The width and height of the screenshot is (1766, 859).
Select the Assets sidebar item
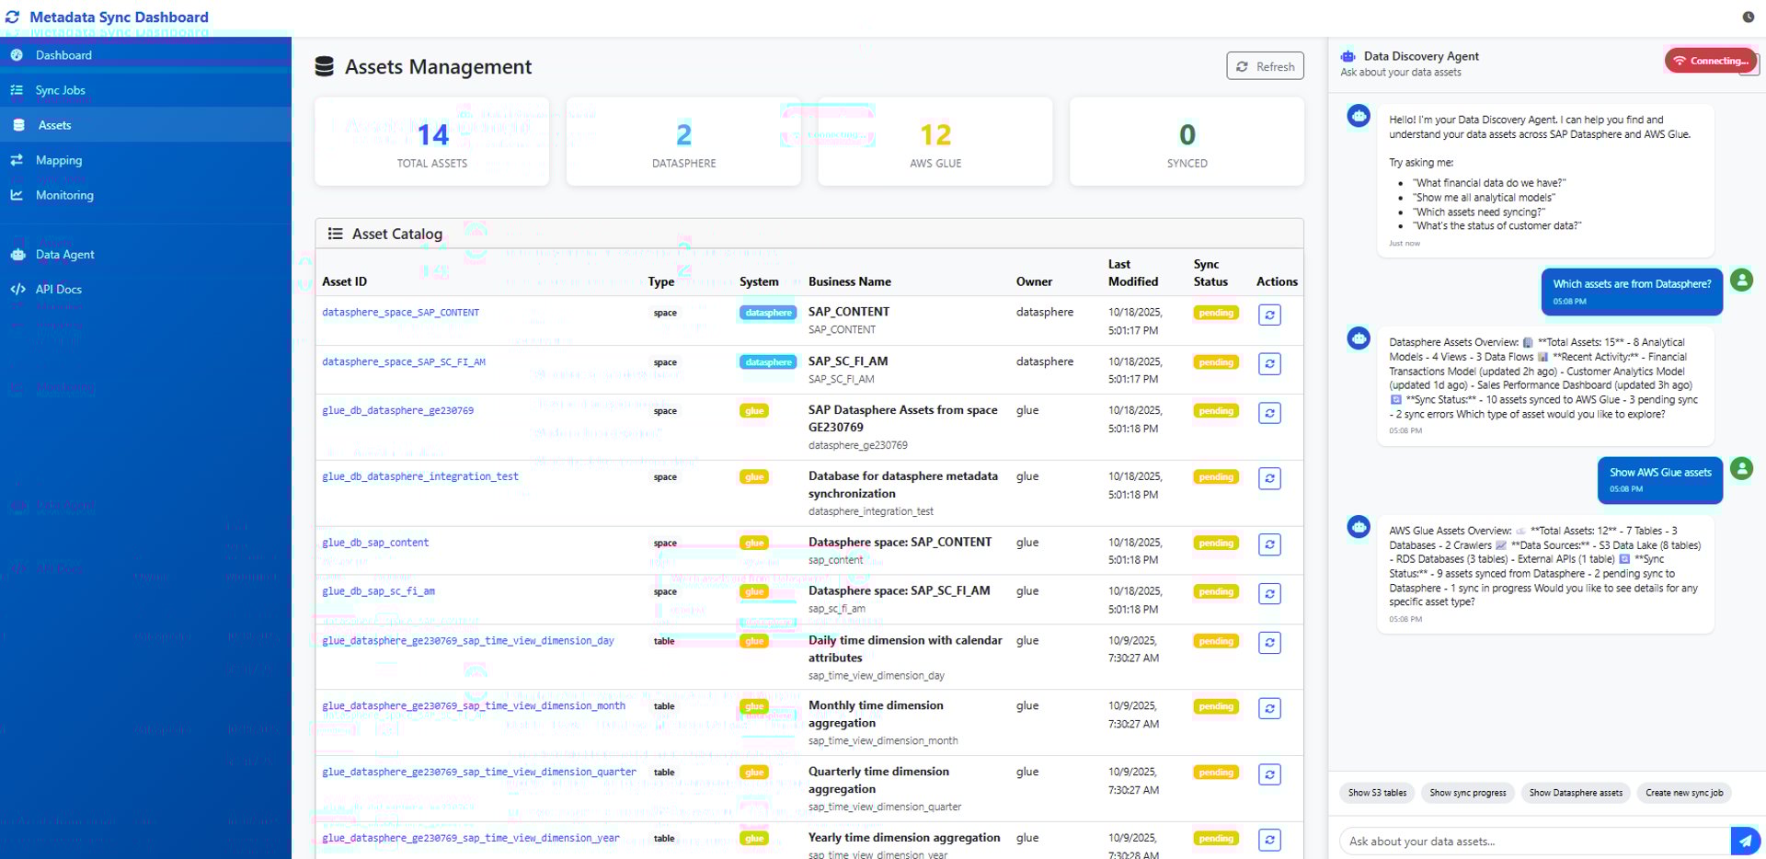click(145, 125)
